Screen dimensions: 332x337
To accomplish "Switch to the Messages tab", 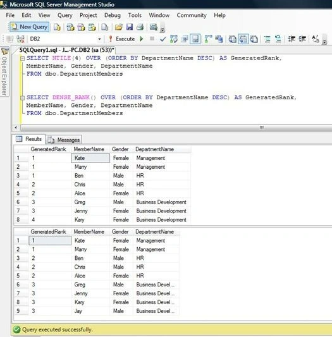I will (64, 140).
